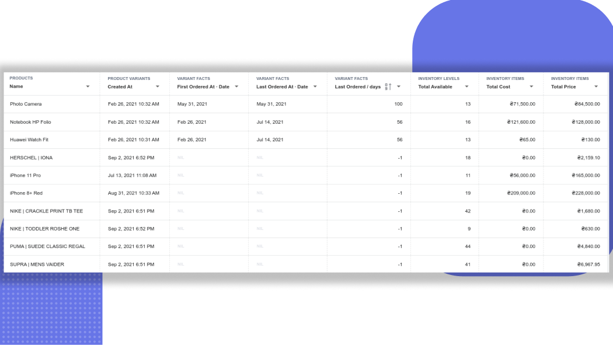Click the Total Price header label
The width and height of the screenshot is (613, 345).
[563, 87]
